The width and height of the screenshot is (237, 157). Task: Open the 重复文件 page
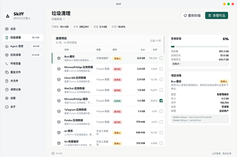coord(23,72)
